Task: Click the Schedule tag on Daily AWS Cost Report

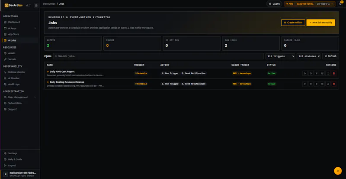Action: (x=141, y=73)
